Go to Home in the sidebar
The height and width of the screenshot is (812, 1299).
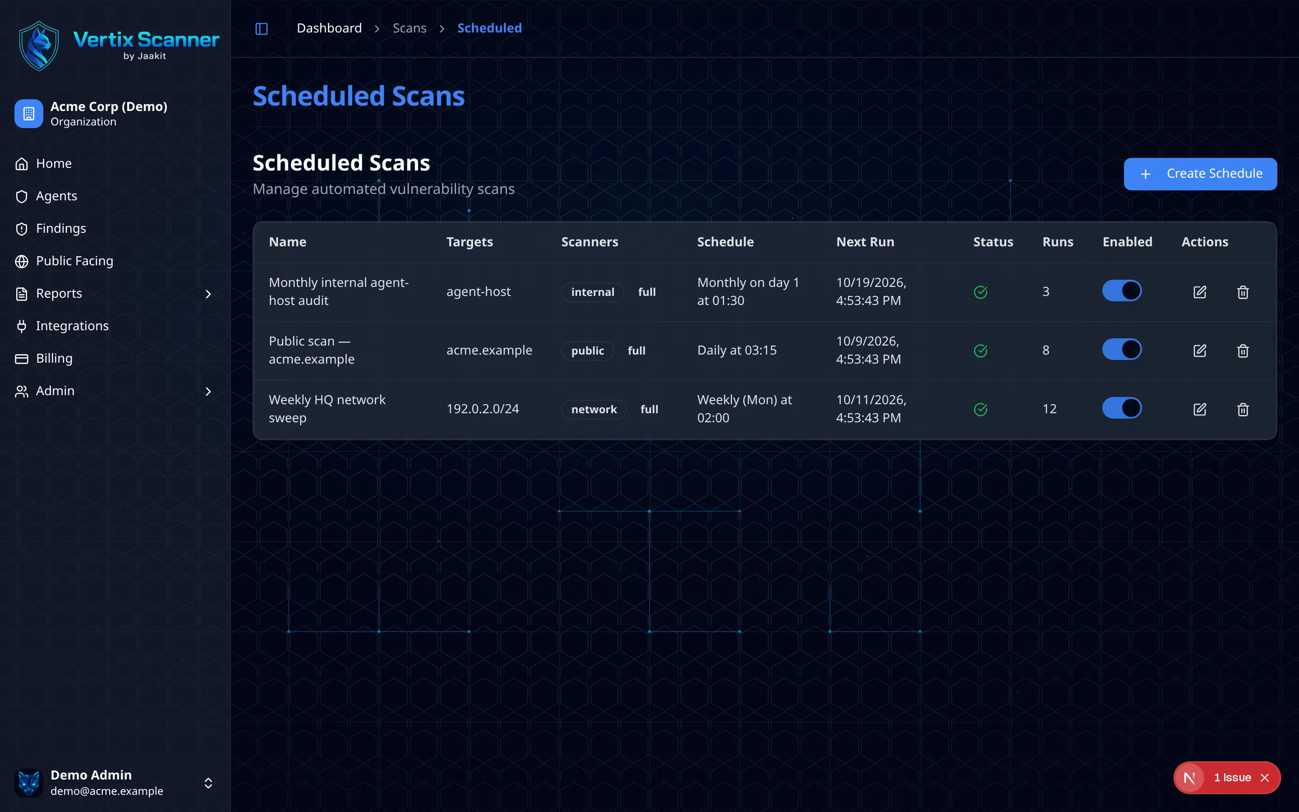[x=115, y=164]
